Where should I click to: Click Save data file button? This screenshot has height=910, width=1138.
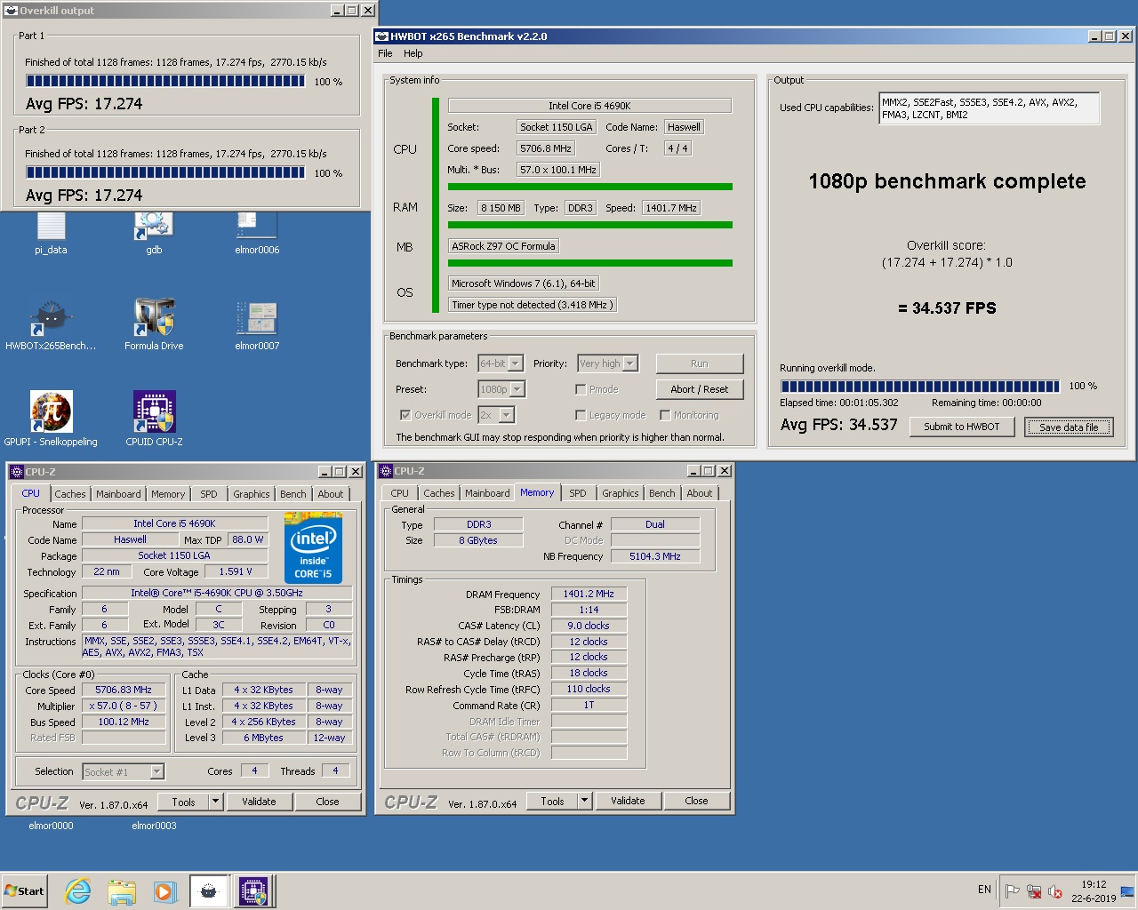tap(1069, 427)
